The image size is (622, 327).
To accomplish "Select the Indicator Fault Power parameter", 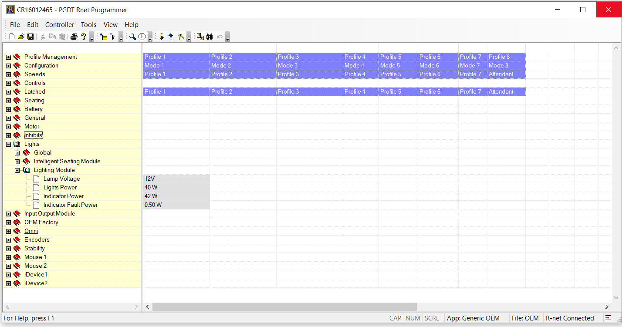I will (71, 205).
